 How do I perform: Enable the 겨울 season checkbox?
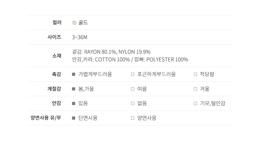click(x=195, y=89)
